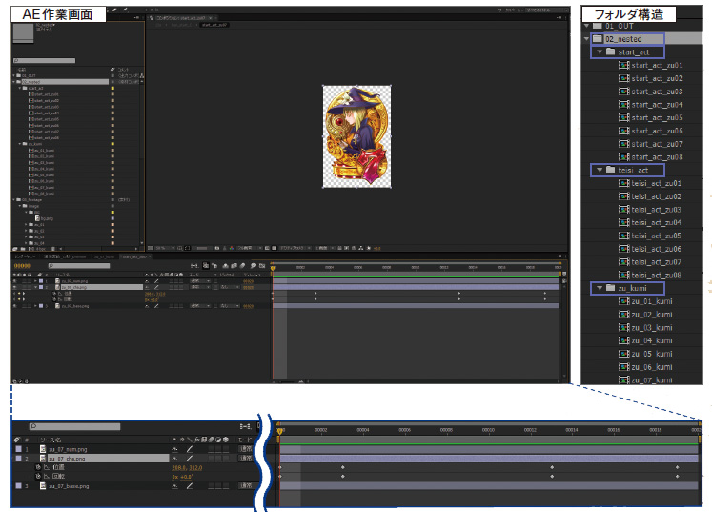712x512 pixels.
Task: Click the new folder icon at project panel bottom
Action: click(22, 249)
